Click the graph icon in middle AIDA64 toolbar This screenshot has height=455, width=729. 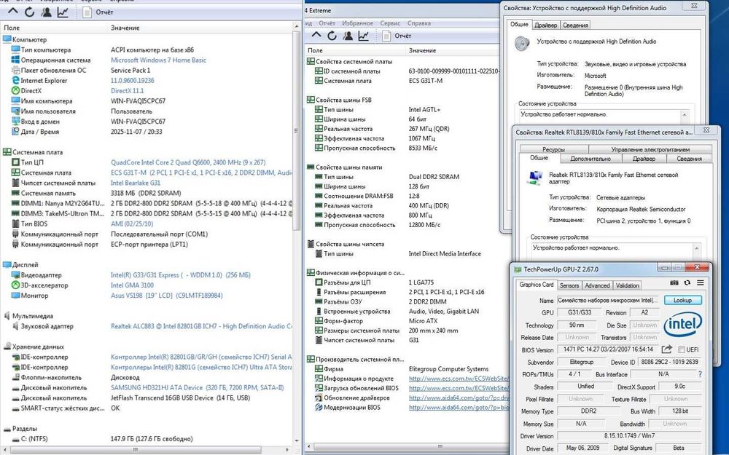click(x=363, y=35)
